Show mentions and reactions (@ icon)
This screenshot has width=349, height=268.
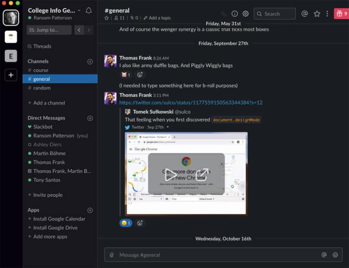pos(304,14)
